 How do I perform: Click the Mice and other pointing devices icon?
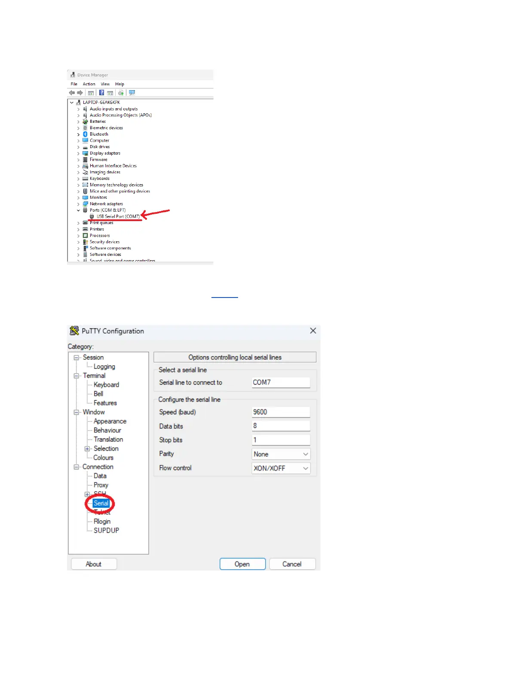pos(85,191)
